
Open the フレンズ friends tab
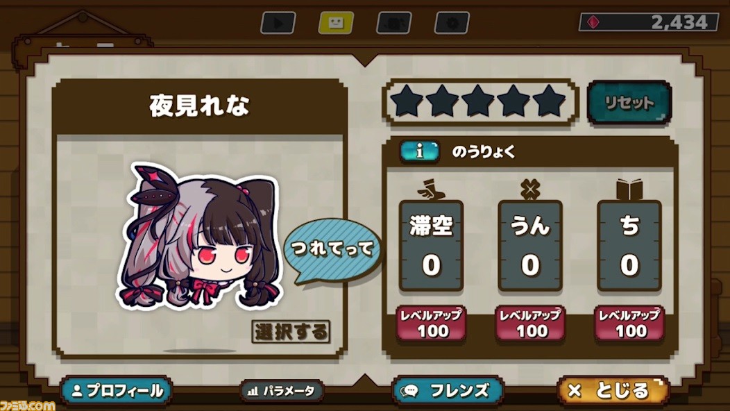point(448,390)
